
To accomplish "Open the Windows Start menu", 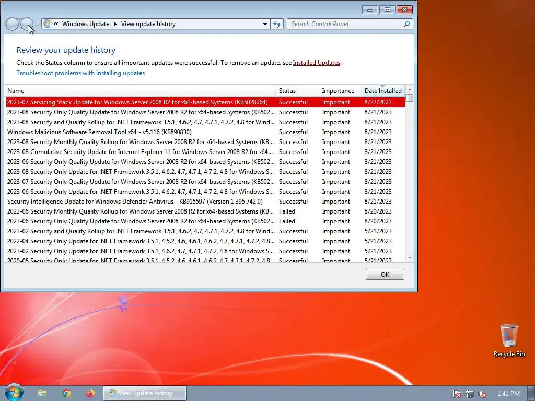I will pos(14,393).
